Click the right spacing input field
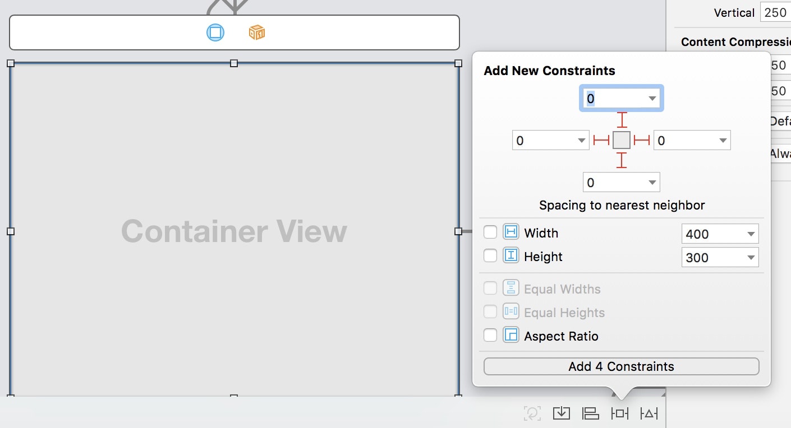This screenshot has width=791, height=428. point(692,140)
